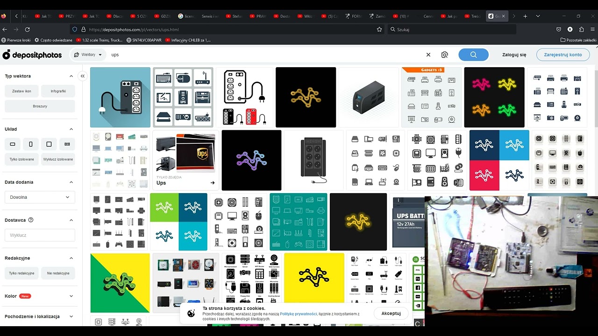Open Politykę prywatności link

coord(299,314)
